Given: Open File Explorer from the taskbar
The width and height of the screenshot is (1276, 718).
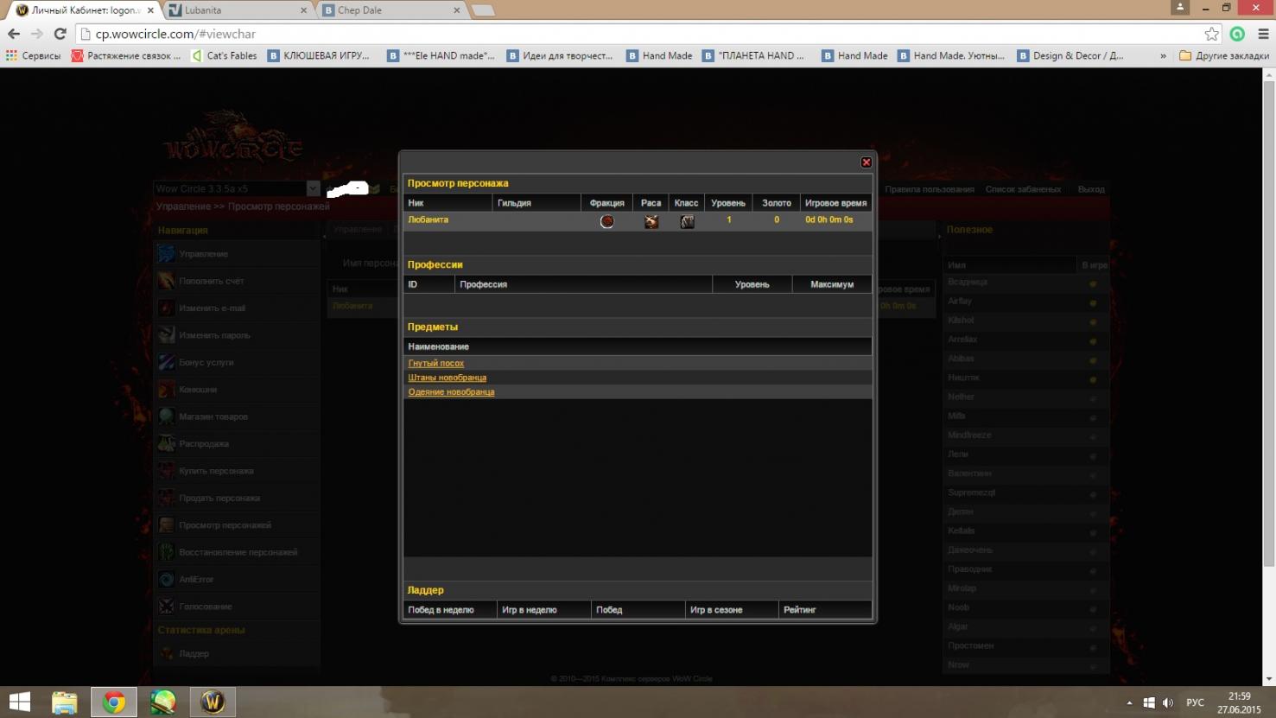Looking at the screenshot, I should pos(65,702).
